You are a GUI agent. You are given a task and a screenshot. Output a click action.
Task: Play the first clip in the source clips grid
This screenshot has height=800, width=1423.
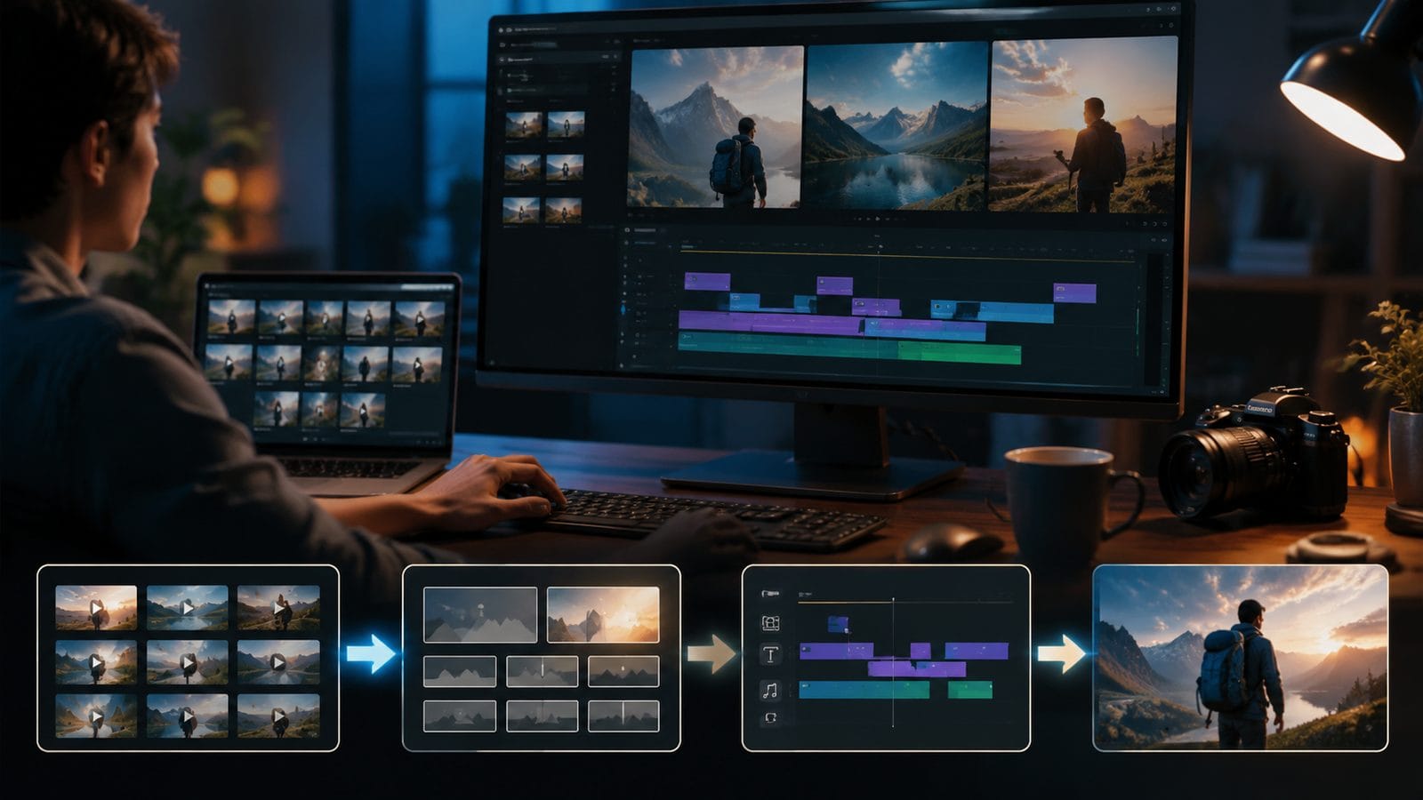(96, 608)
